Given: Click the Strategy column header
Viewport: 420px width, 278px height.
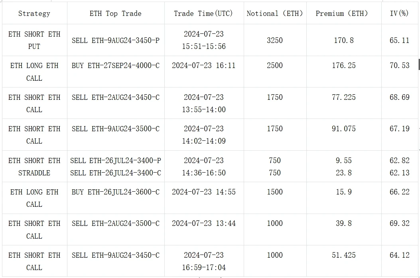Looking at the screenshot, I should click(34, 14).
